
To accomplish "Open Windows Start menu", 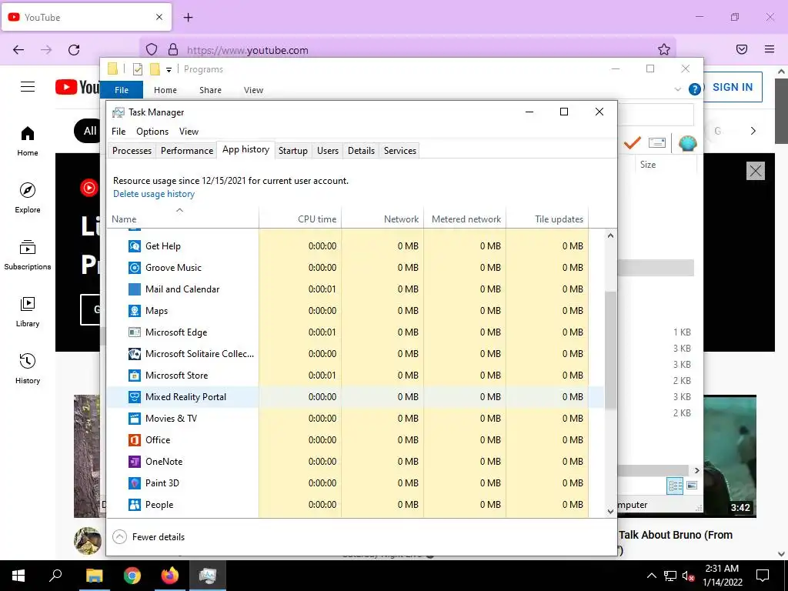I will [x=18, y=576].
